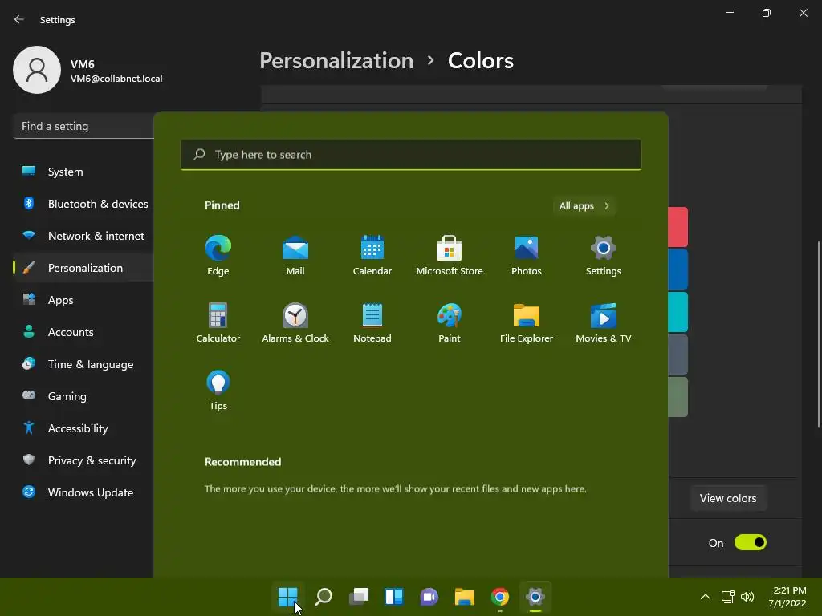
Task: Open Task View on the taskbar
Action: 359,597
